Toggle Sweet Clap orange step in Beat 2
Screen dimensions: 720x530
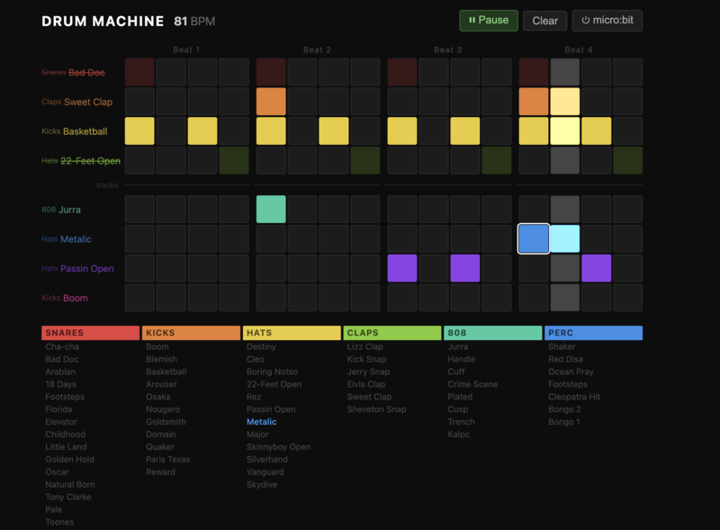click(271, 102)
